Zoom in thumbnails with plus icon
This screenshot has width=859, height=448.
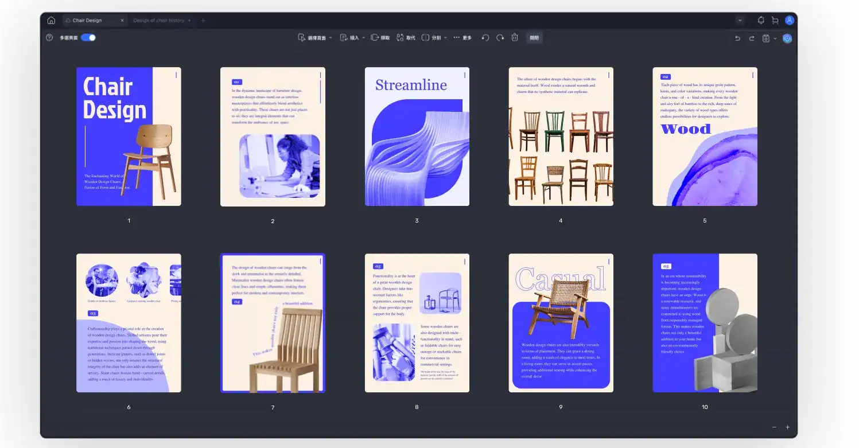787,427
